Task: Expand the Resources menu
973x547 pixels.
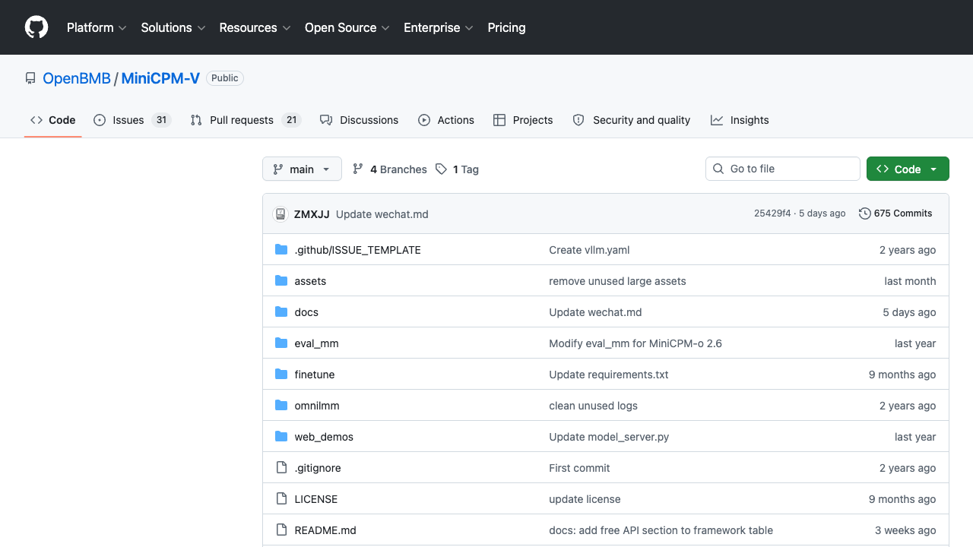Action: click(255, 27)
